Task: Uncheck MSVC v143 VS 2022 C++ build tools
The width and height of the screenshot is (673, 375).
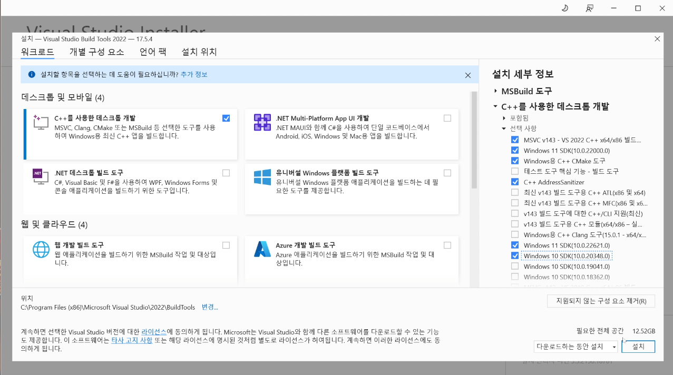Action: point(515,140)
